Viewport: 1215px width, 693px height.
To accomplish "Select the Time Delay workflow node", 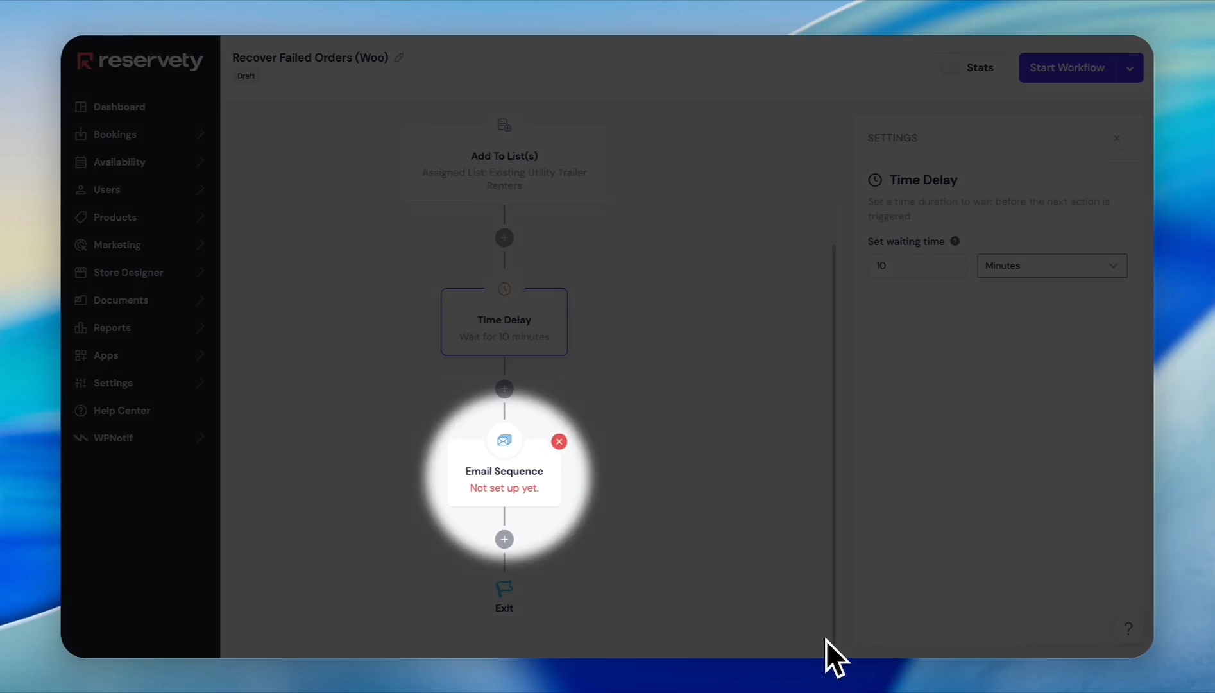I will tap(504, 321).
